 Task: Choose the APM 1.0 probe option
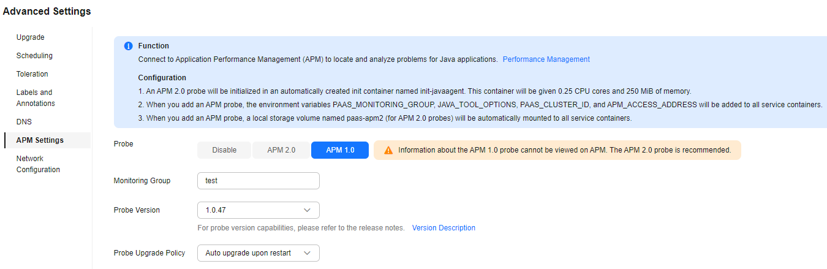(340, 150)
